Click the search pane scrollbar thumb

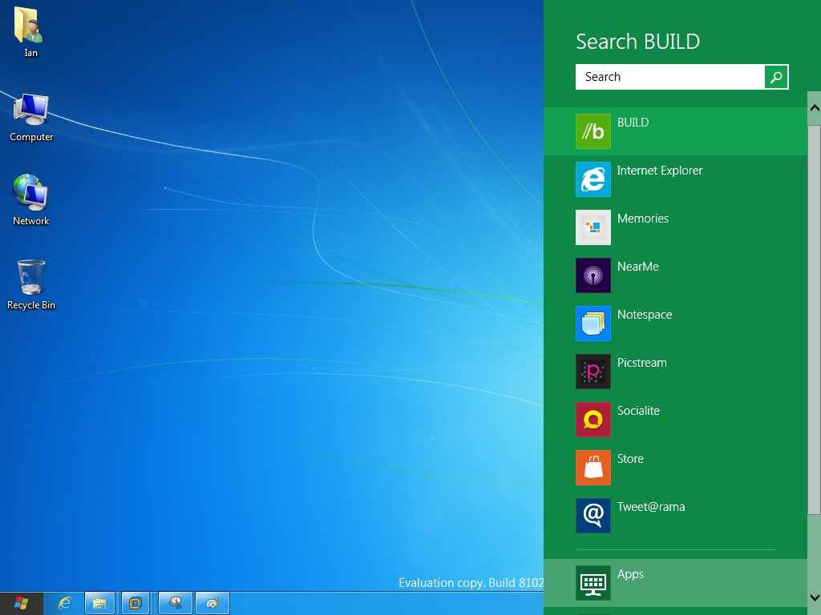coord(815,319)
